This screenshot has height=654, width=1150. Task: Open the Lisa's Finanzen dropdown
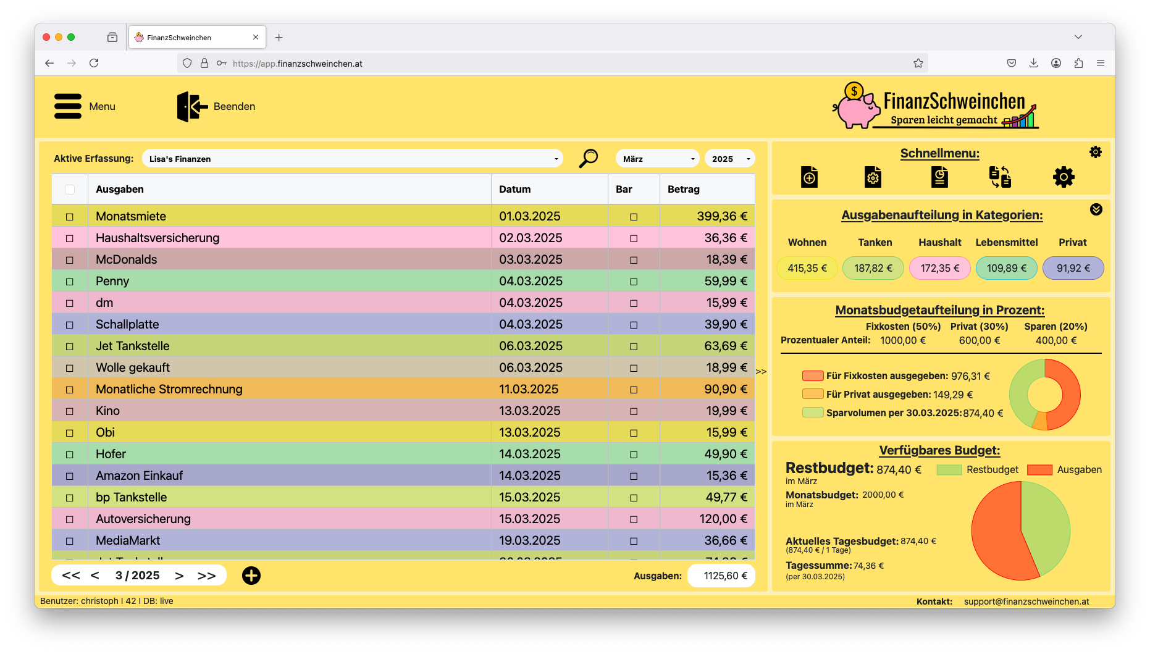352,159
